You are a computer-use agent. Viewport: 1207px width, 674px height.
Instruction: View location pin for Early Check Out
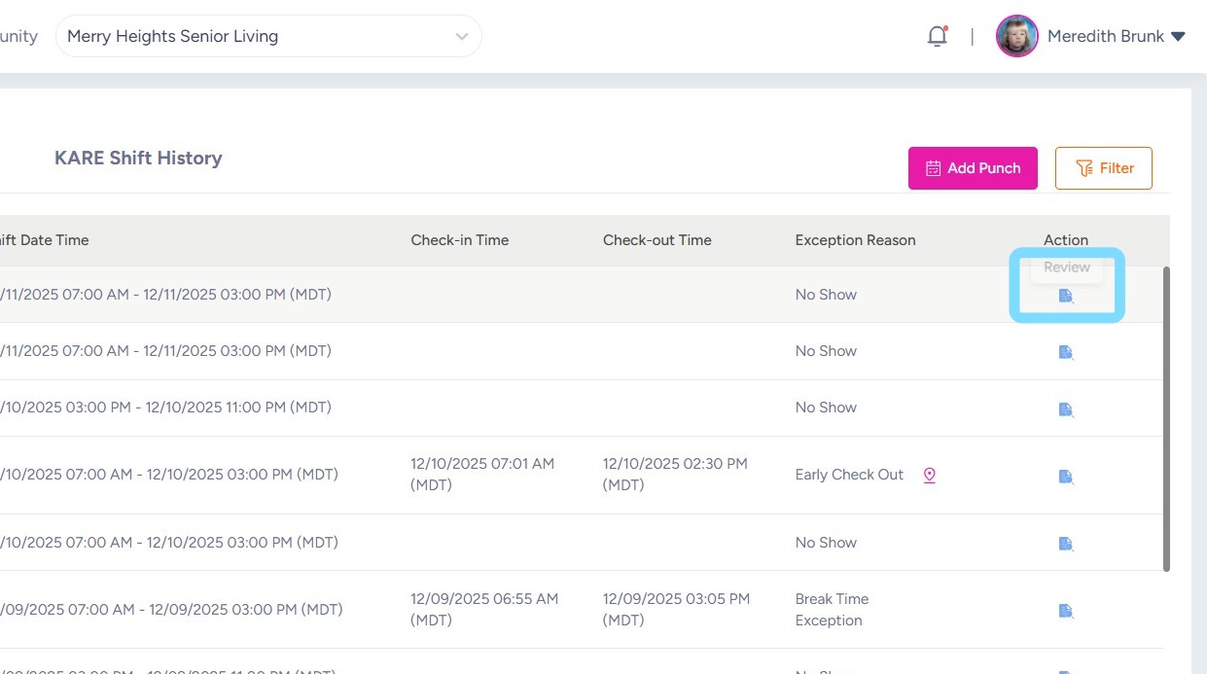[x=929, y=476]
